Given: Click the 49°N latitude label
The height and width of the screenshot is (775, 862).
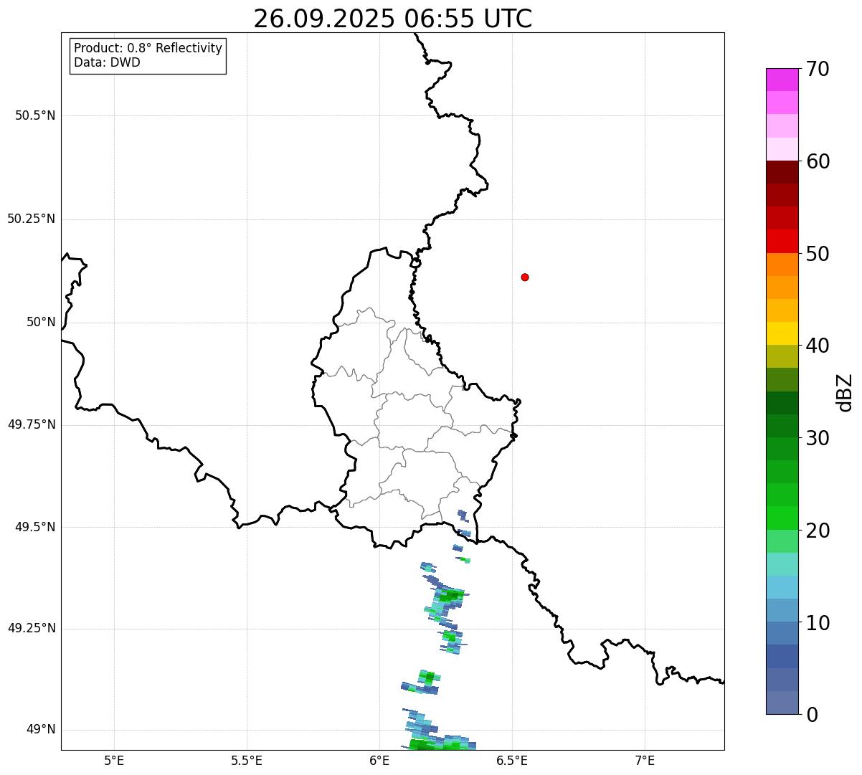Looking at the screenshot, I should pyautogui.click(x=41, y=729).
